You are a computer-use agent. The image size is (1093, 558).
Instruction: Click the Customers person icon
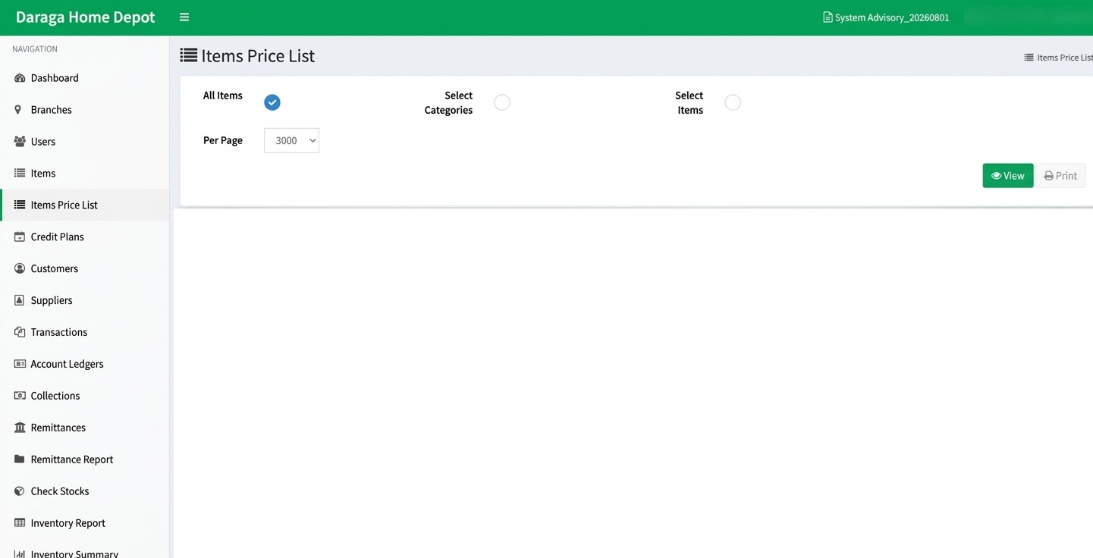[x=20, y=269]
